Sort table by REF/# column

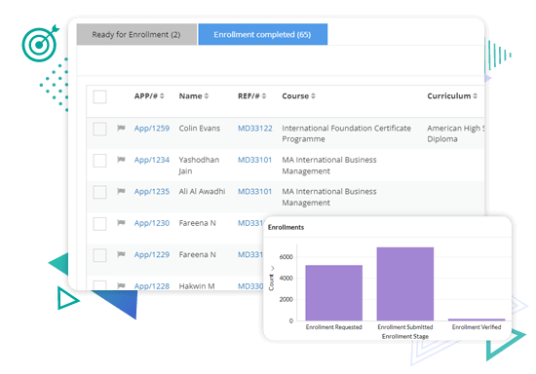[x=251, y=96]
